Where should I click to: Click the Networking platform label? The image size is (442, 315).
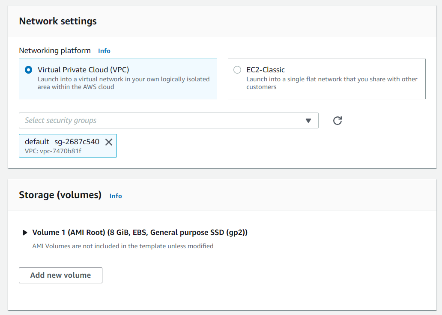click(55, 51)
